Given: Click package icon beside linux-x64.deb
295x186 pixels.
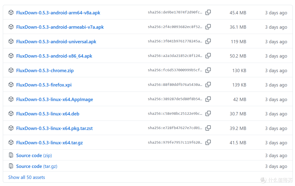Looking at the screenshot, I should coord(11,113).
